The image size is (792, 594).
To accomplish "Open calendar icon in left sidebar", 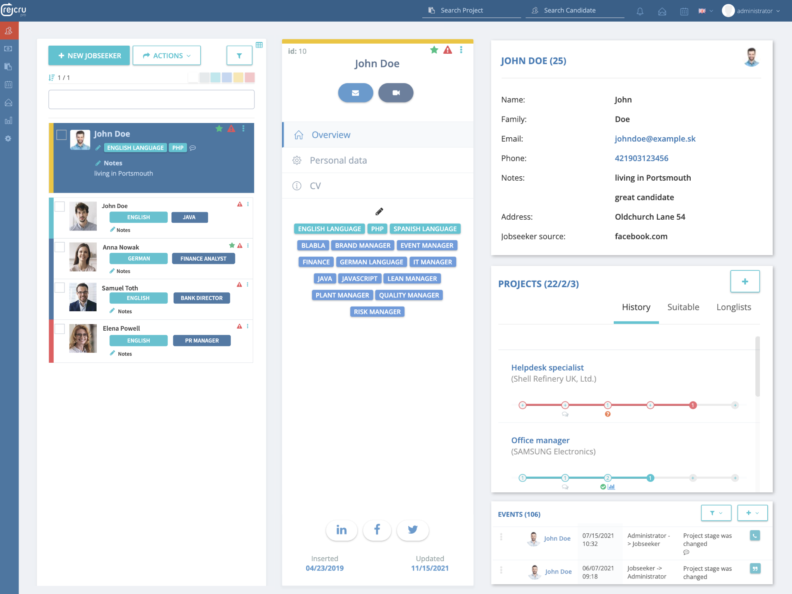I will 9,85.
